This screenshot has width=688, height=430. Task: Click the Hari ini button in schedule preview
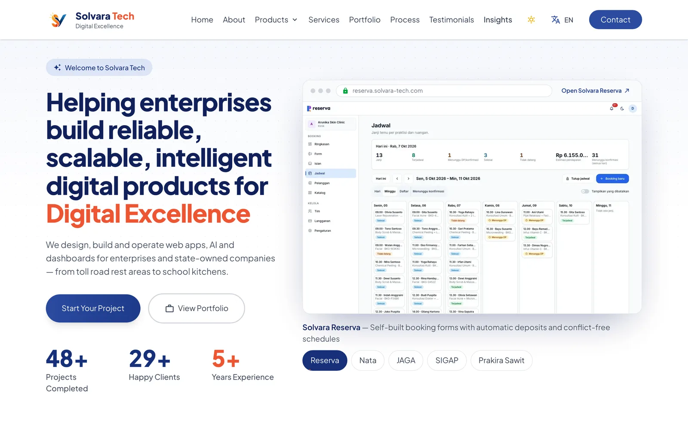381,178
